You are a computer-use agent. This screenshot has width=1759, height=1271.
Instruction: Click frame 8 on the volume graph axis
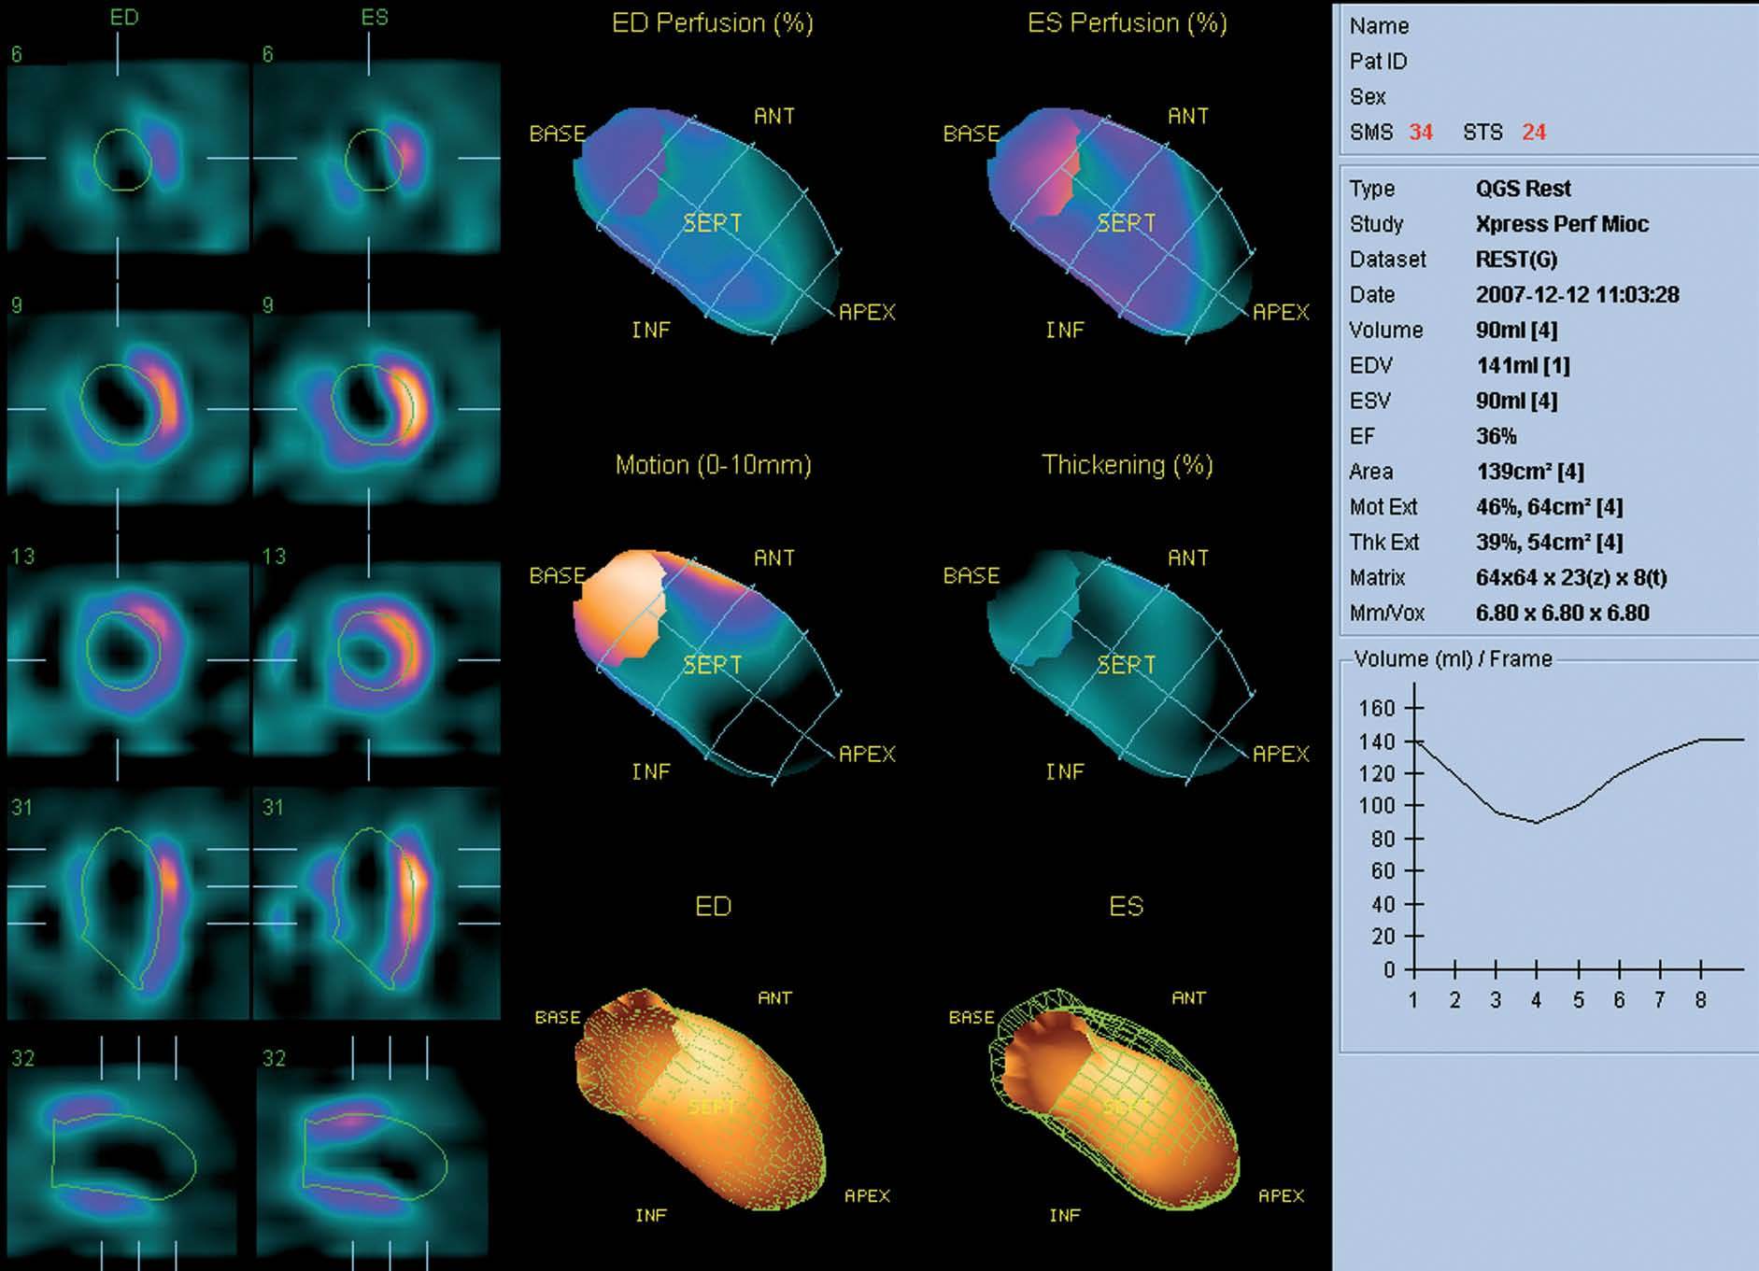coord(1700,1000)
